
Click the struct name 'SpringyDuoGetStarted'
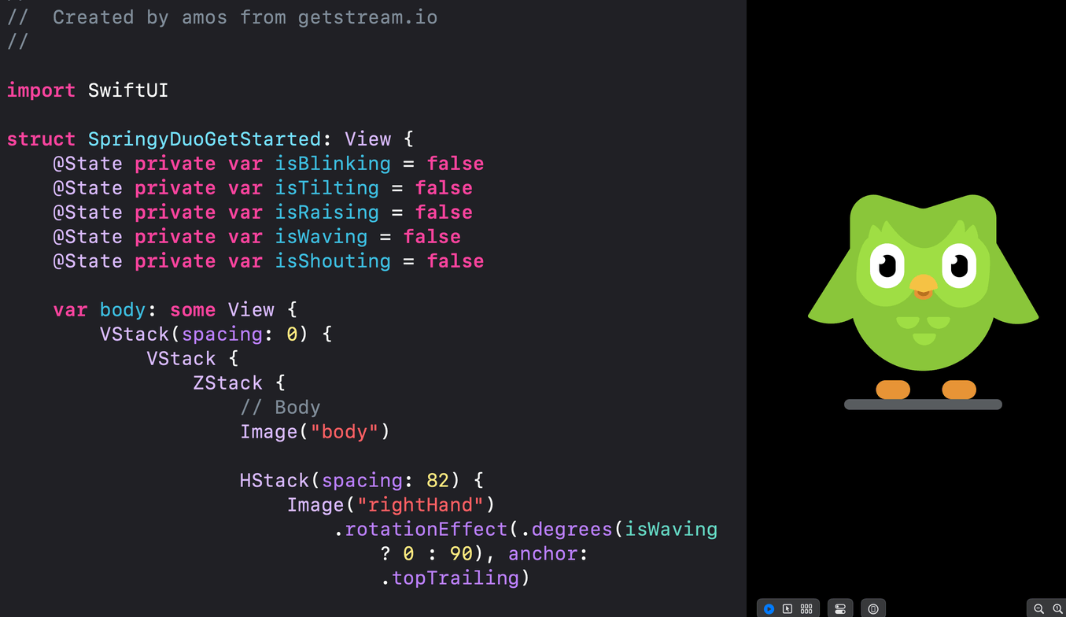(x=205, y=139)
